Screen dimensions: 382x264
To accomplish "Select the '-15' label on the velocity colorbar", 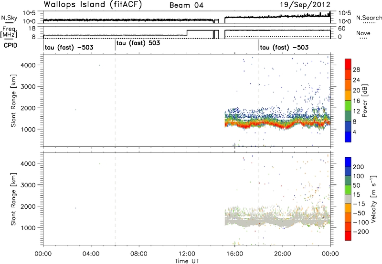I will pyautogui.click(x=359, y=204).
